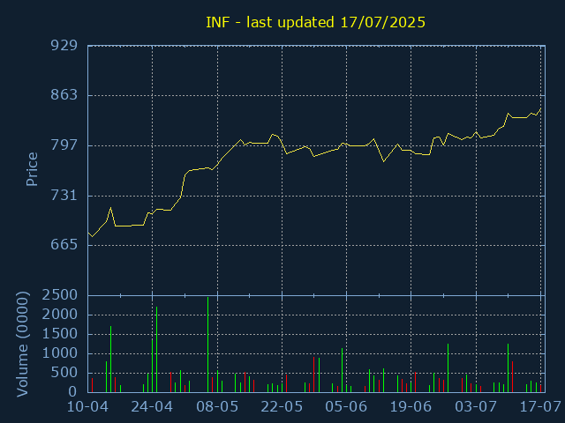The height and width of the screenshot is (423, 565).
Task: Click the 1000 volume axis label
Action: (x=60, y=353)
